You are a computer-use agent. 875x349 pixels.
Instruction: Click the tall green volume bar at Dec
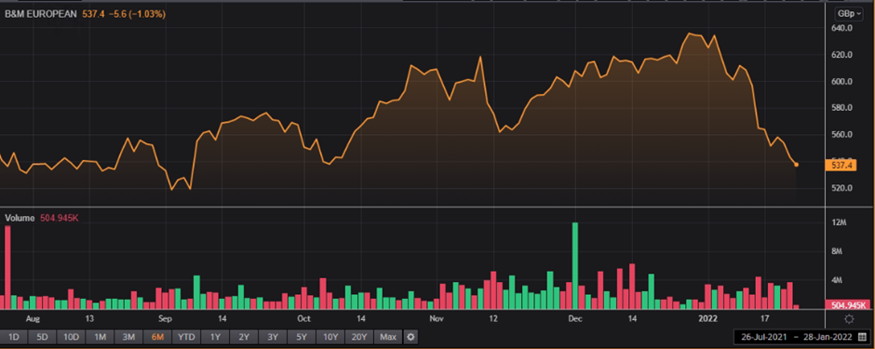coord(575,265)
